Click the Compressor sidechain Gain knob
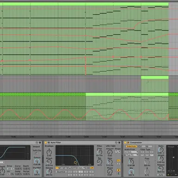The height and width of the screenshot is (178, 178). pos(131,162)
